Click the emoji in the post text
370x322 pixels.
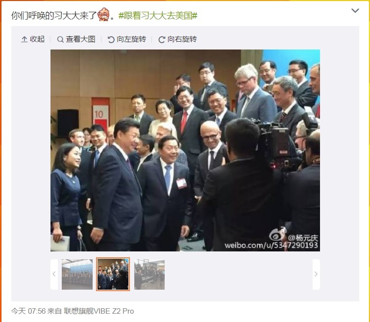tap(103, 14)
